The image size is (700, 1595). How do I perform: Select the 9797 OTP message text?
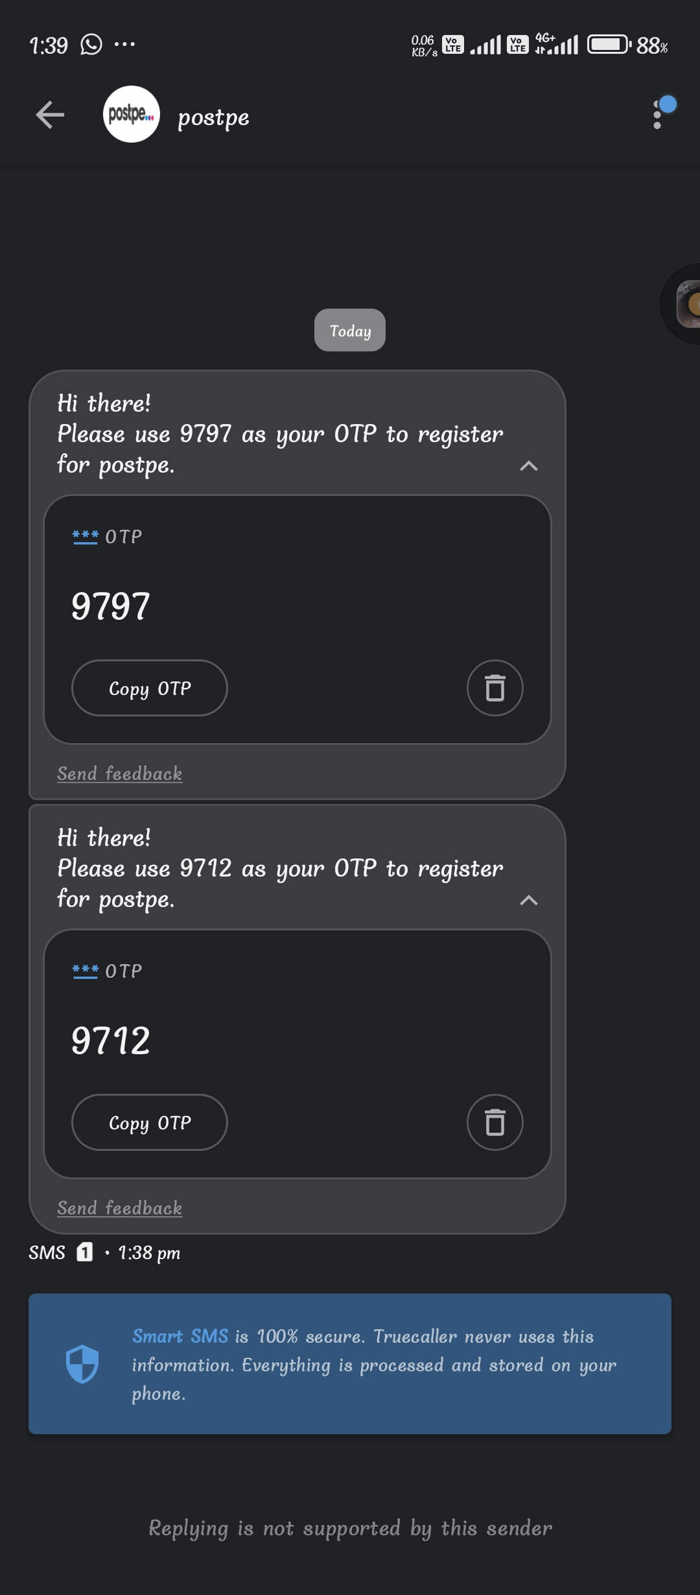[x=280, y=434]
